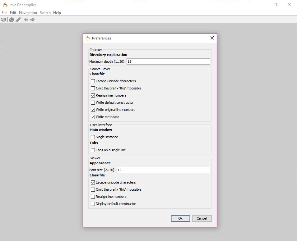Enable Escape unicode characters under Source Saver
The image size is (297, 241).
pyautogui.click(x=93, y=81)
